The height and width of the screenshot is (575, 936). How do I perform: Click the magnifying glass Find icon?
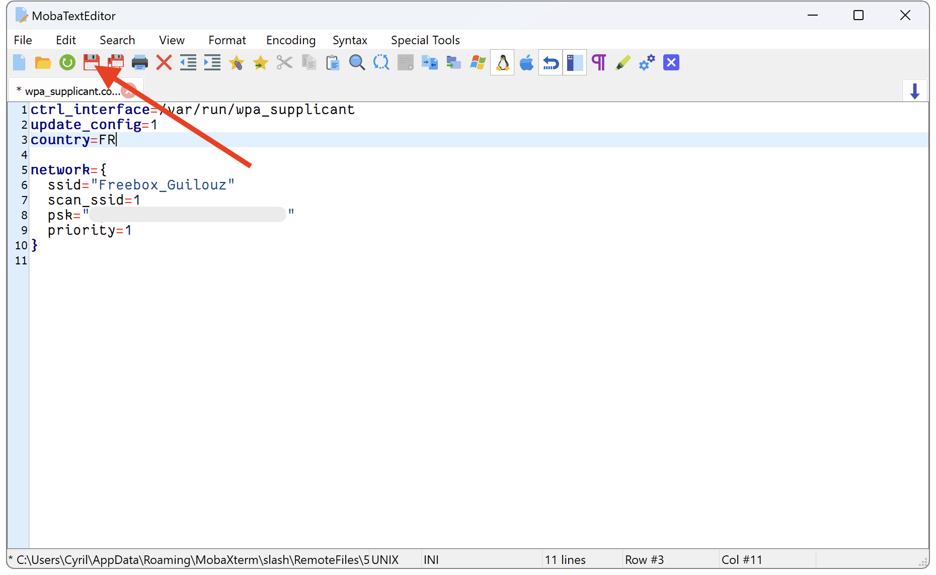(x=357, y=63)
